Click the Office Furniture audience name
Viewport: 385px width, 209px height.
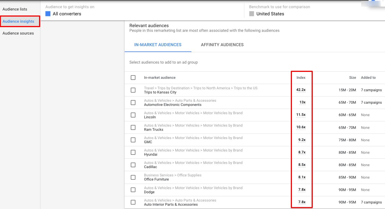point(156,179)
